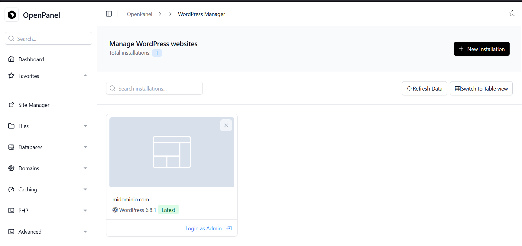The height and width of the screenshot is (246, 522).
Task: Click the WordPress logo icon next to version
Action: [115, 210]
